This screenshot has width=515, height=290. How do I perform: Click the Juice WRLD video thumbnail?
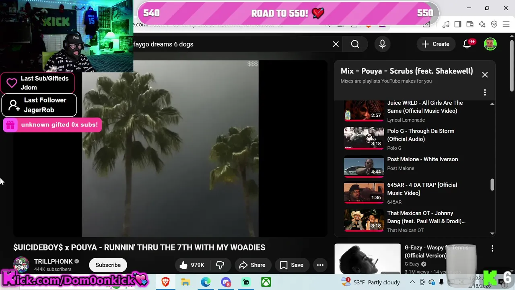pos(364,110)
